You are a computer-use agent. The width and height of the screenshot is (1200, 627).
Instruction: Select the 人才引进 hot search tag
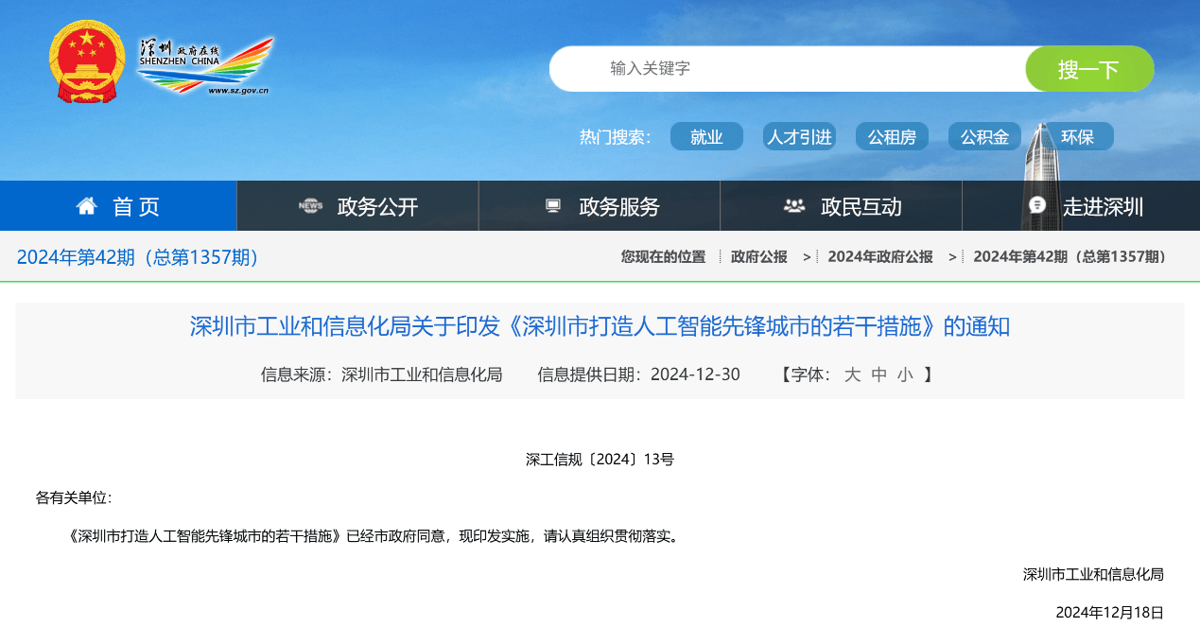tap(799, 137)
